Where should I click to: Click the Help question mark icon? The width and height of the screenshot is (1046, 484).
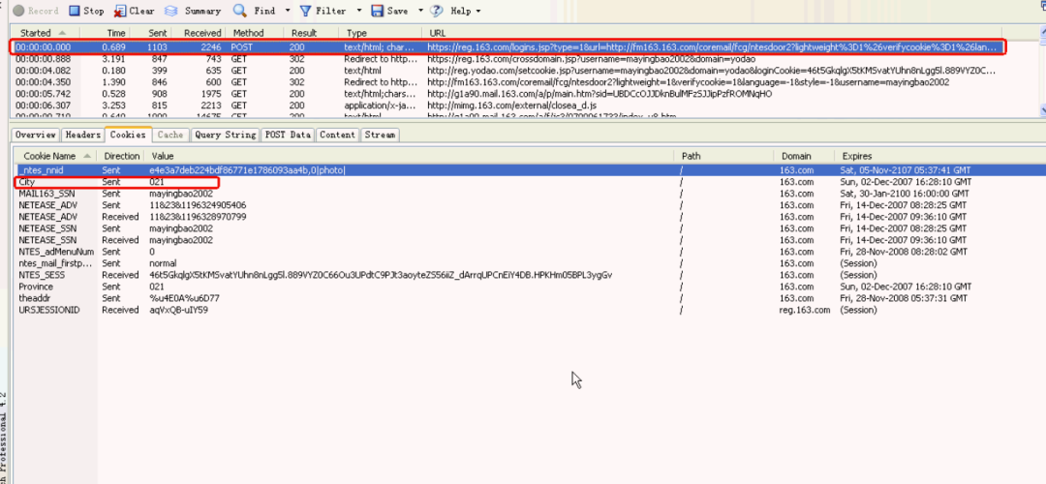[438, 11]
